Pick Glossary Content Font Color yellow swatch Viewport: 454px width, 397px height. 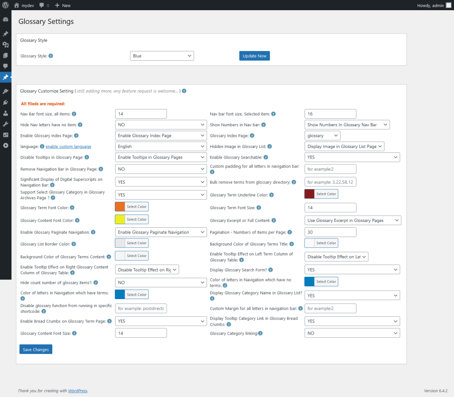click(x=120, y=219)
